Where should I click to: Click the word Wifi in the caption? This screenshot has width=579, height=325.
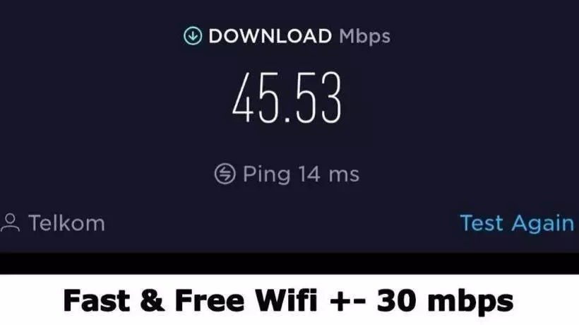pos(286,300)
